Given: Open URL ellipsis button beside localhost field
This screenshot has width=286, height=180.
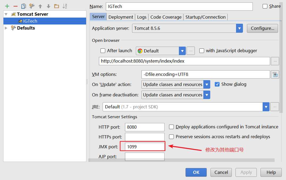Looking at the screenshot, I should (x=275, y=61).
